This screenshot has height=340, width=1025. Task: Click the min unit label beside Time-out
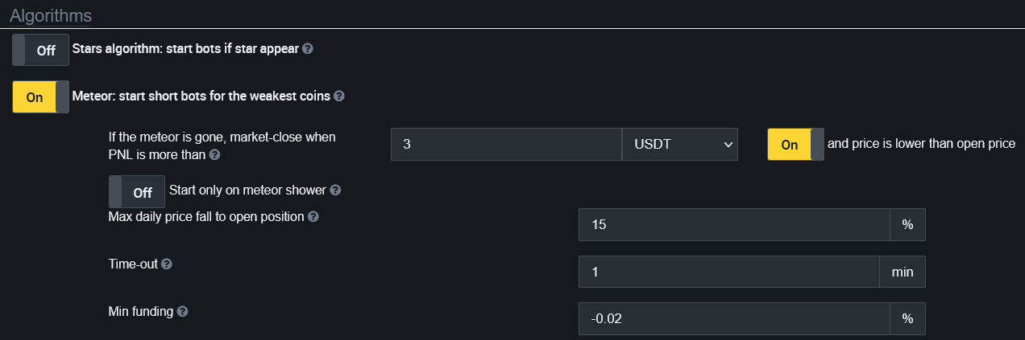(x=902, y=272)
